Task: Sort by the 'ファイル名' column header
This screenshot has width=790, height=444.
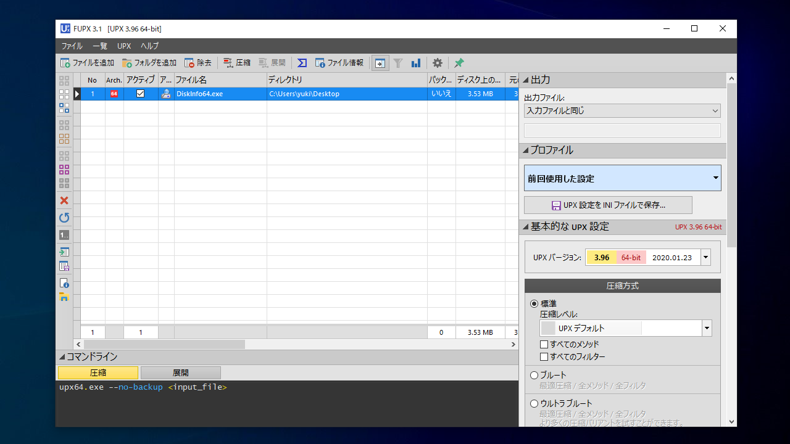Action: point(220,80)
